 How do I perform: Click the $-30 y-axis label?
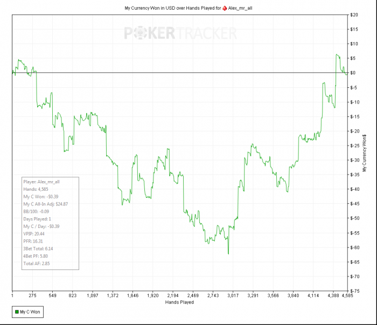[x=355, y=160]
